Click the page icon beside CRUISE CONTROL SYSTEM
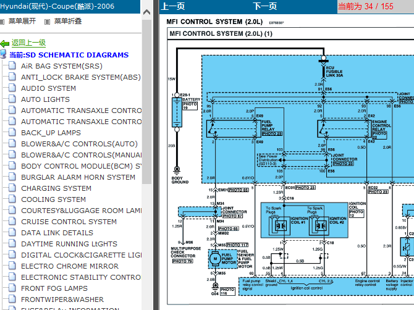The width and height of the screenshot is (414, 310). coord(12,221)
